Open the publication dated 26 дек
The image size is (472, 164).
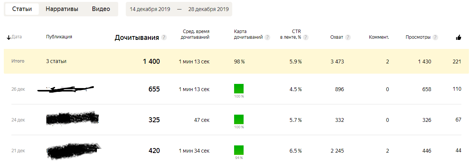coord(66,89)
